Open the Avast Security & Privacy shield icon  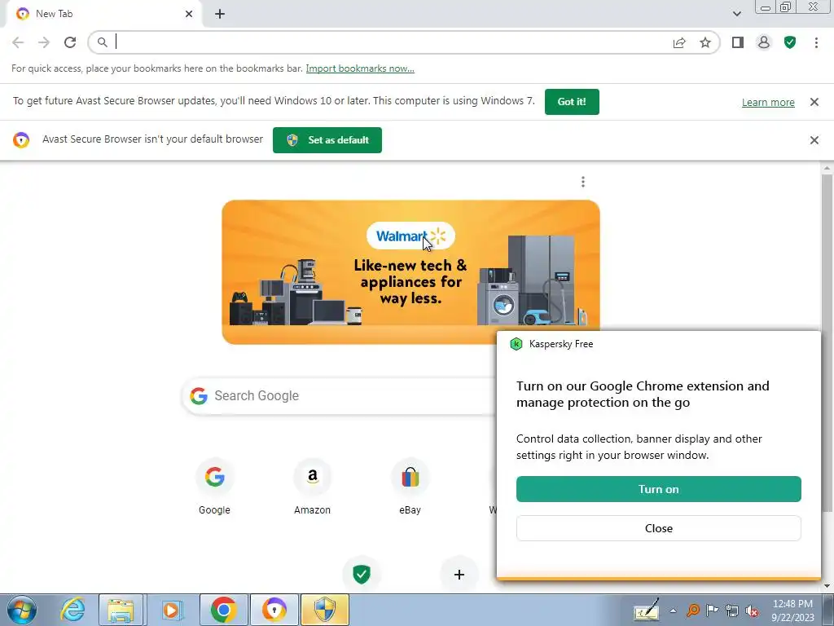click(790, 42)
